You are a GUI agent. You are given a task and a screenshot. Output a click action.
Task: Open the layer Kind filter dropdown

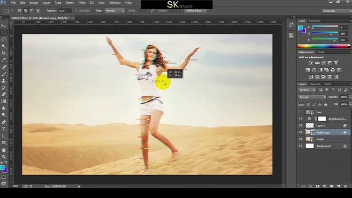point(307,90)
